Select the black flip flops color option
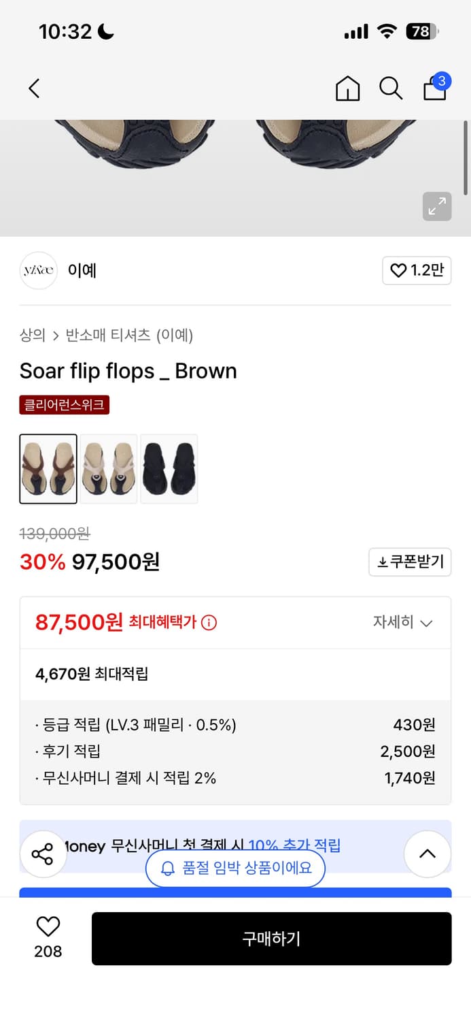The image size is (471, 1021). coord(169,469)
